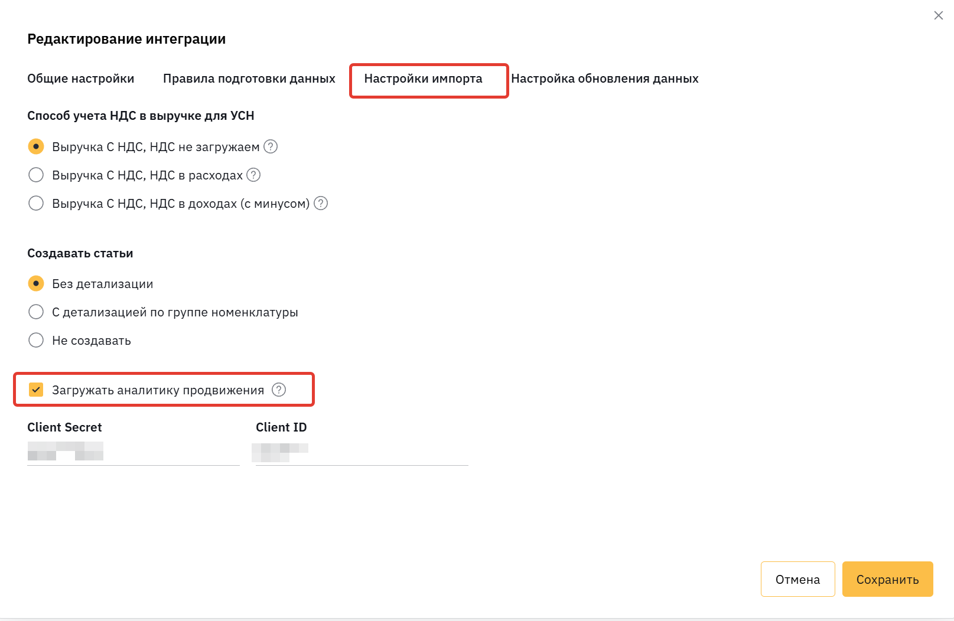Focus the Client ID input field
The width and height of the screenshot is (954, 621).
362,452
